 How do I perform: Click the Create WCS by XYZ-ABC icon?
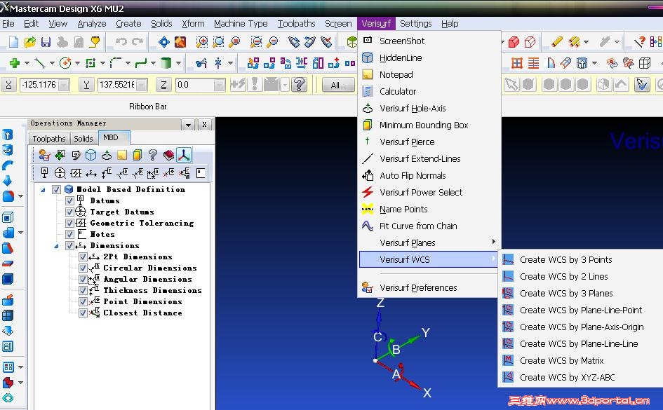(508, 377)
